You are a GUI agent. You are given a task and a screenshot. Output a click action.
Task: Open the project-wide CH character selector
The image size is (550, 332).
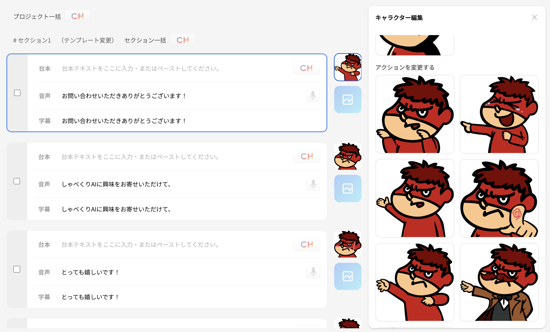tap(77, 16)
